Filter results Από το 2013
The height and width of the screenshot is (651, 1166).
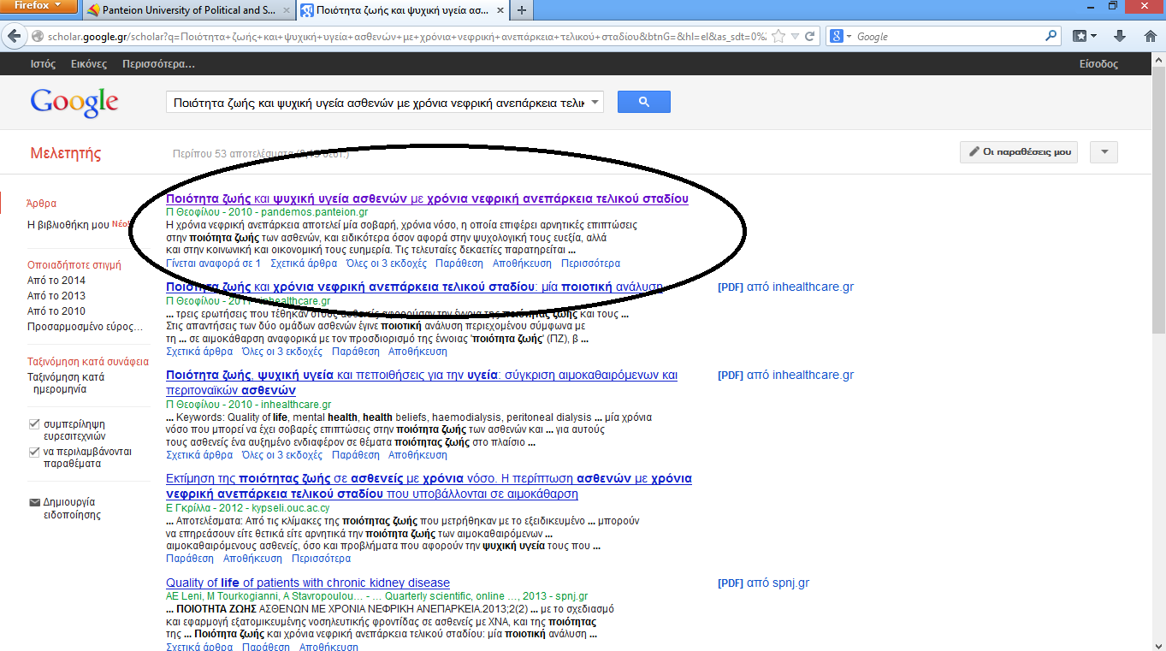point(56,296)
